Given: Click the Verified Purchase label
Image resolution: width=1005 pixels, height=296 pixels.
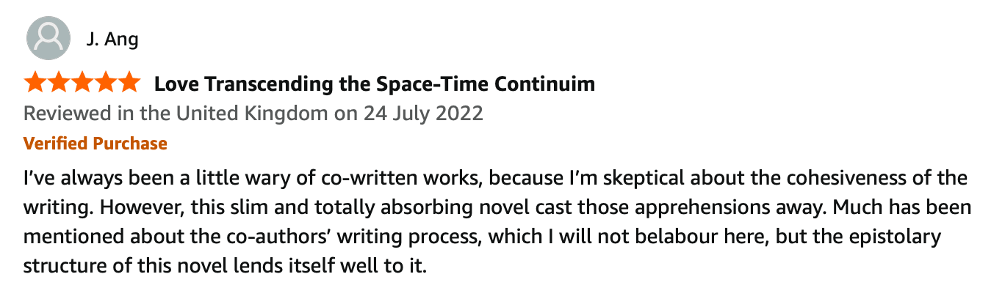Looking at the screenshot, I should tap(96, 144).
